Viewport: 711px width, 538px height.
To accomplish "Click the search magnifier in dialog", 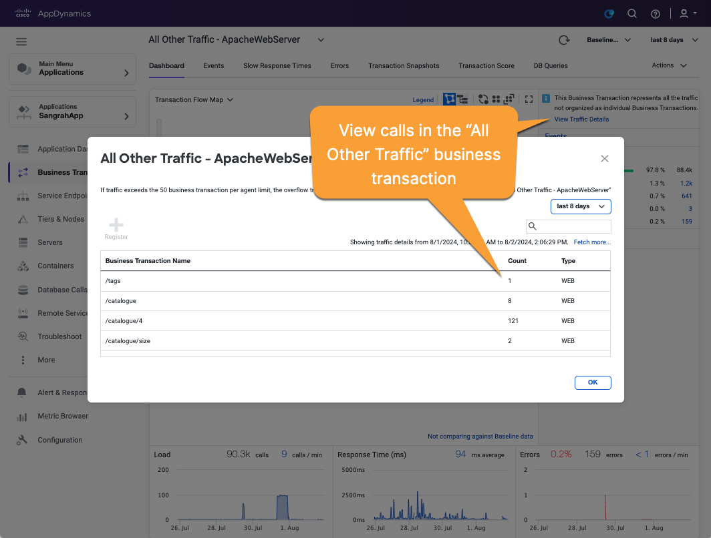I will click(x=533, y=226).
